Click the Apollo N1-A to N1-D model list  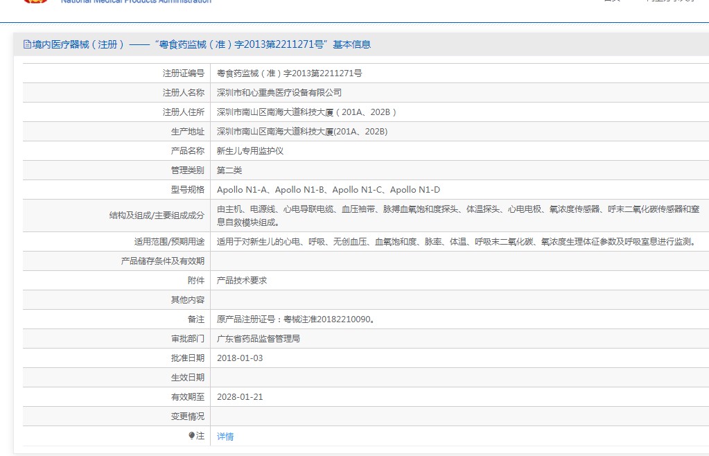(329, 190)
